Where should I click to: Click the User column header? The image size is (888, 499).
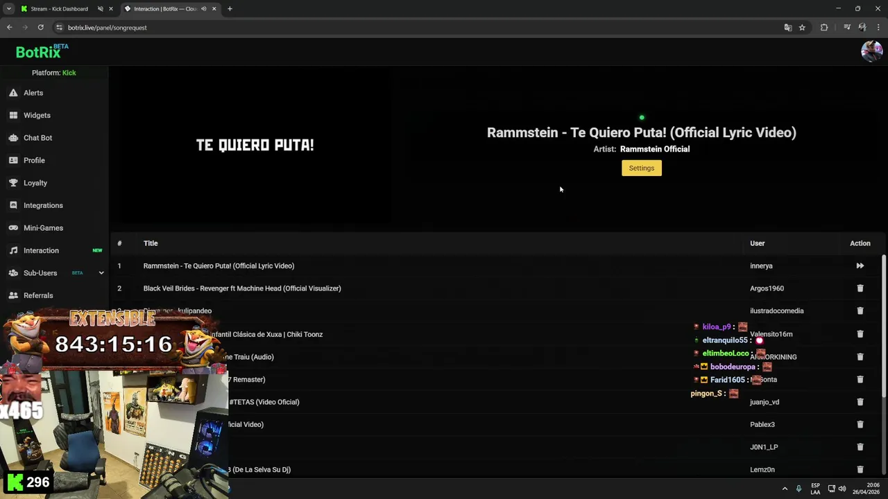[x=757, y=243]
